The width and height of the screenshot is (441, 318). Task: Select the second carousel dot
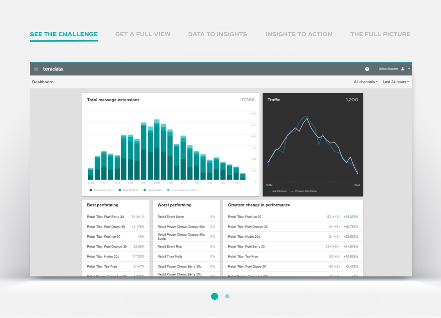[x=227, y=296]
